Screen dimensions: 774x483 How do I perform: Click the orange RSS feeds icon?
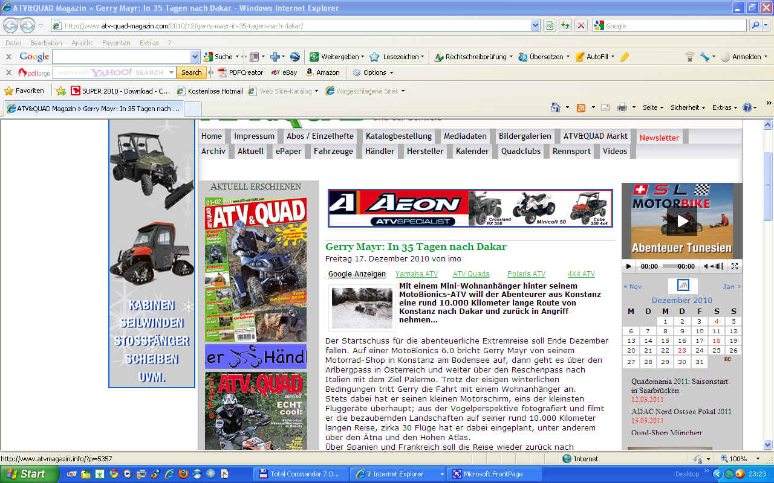(581, 107)
